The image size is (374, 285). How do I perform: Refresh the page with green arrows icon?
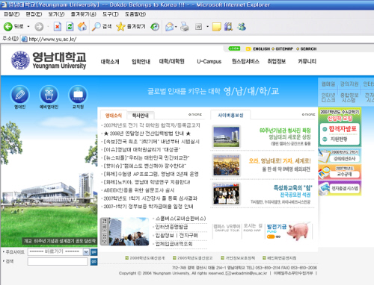point(70,27)
